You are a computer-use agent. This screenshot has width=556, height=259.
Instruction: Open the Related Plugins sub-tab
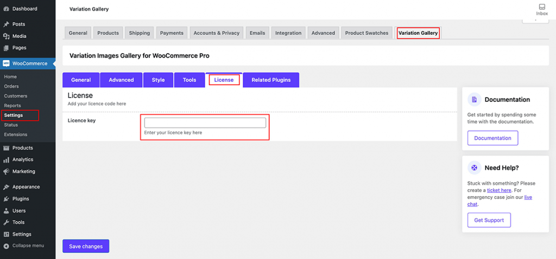(x=271, y=80)
